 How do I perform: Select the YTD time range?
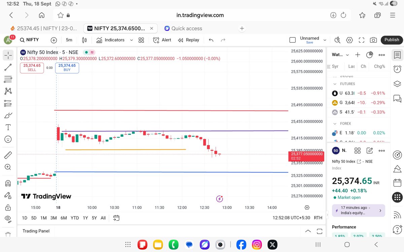coord(75,218)
